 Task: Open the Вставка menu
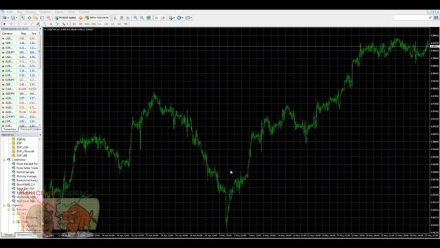[x=30, y=12]
